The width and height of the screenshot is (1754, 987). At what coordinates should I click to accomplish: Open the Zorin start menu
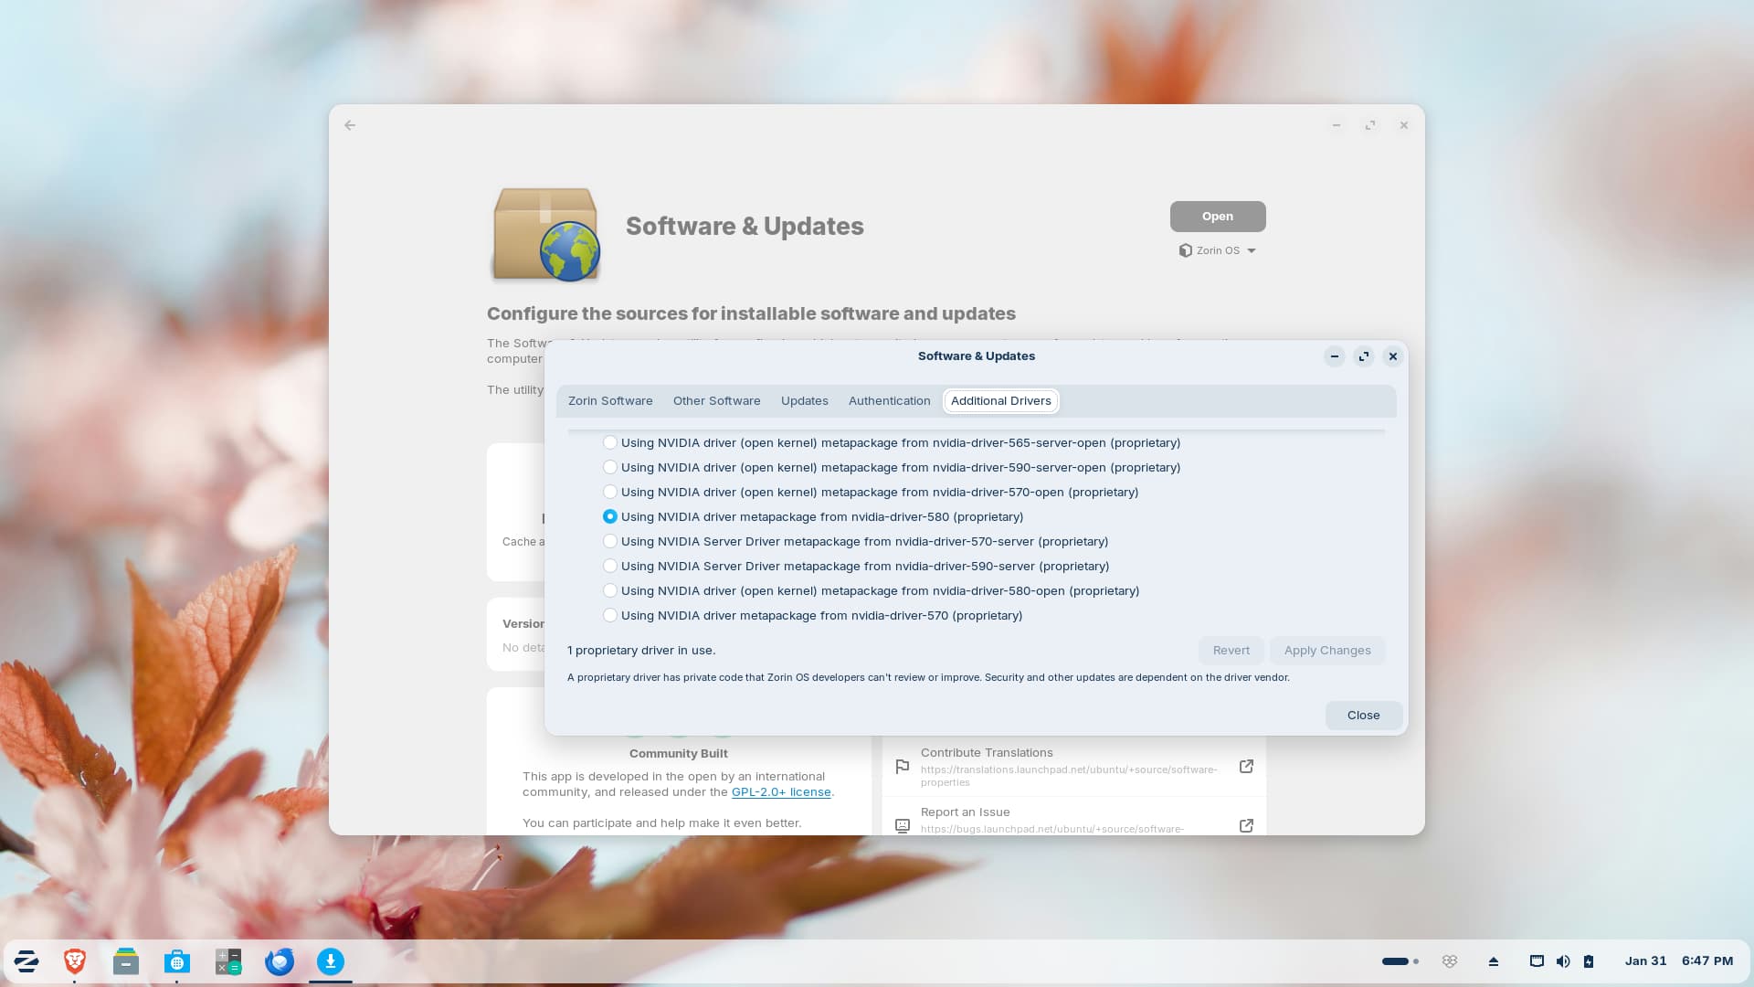click(x=26, y=961)
